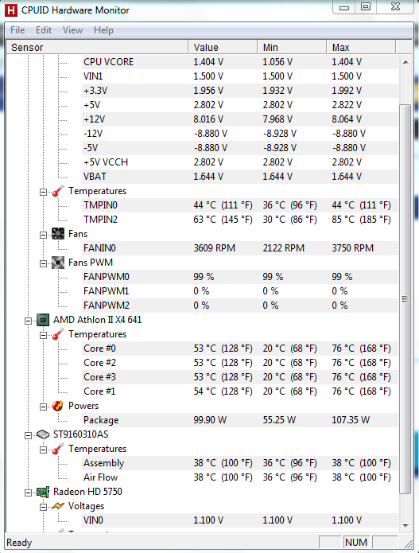Image resolution: width=419 pixels, height=553 pixels.
Task: Select the FANPWM0 row
Action: (240, 277)
